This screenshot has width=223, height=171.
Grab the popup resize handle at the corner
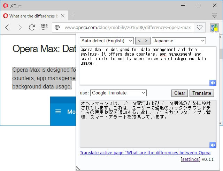click(78, 168)
